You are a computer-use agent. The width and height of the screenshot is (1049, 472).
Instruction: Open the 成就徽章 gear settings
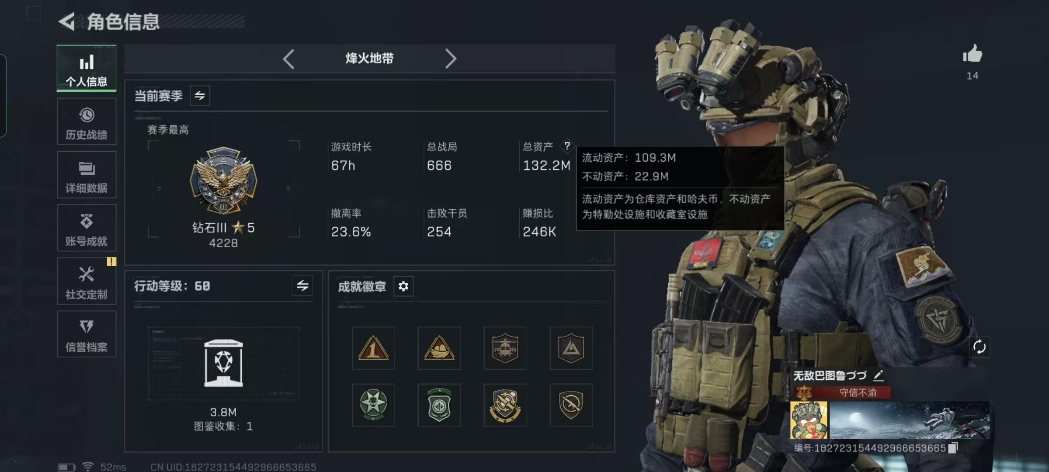click(x=403, y=286)
